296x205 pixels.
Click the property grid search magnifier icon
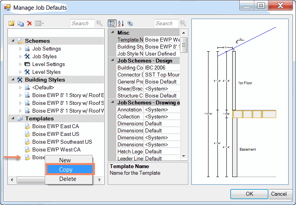(x=183, y=23)
